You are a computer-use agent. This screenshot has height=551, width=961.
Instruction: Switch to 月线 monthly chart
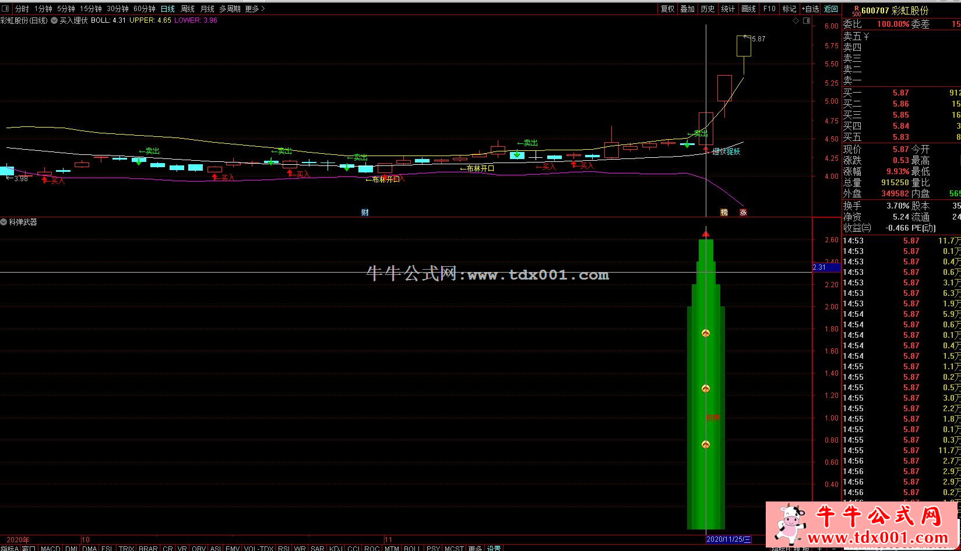pos(207,9)
